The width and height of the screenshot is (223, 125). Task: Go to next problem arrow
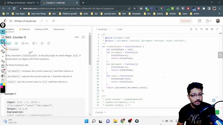(x=47, y=21)
